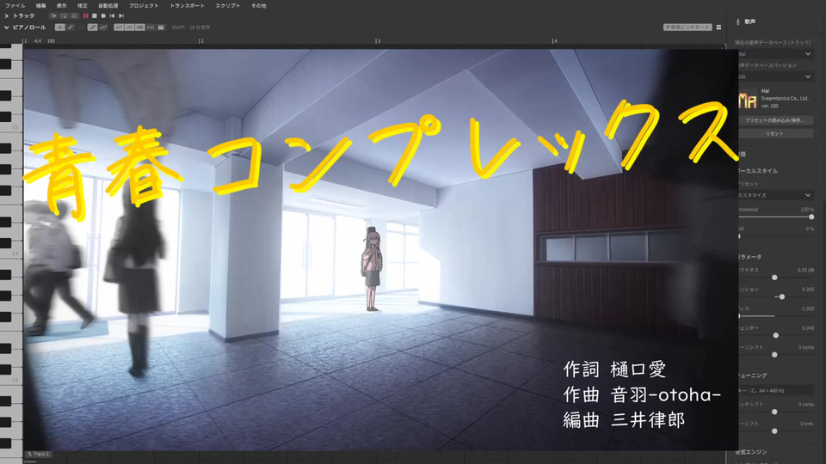Open the 編集 menu

click(41, 6)
